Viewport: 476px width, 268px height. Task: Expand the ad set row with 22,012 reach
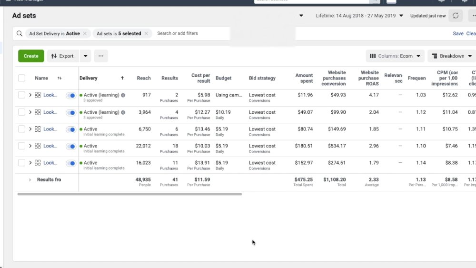click(x=30, y=146)
